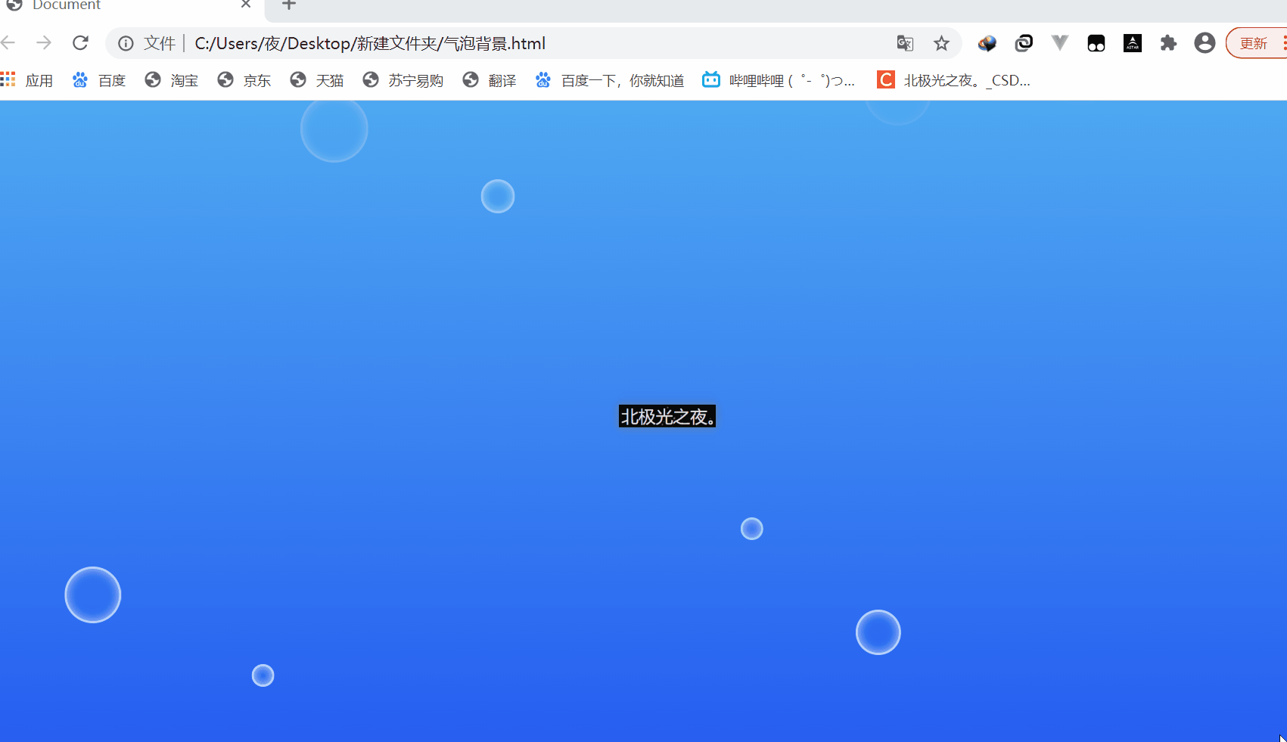
Task: Open the 应用 apps shortcut
Action: (27, 80)
